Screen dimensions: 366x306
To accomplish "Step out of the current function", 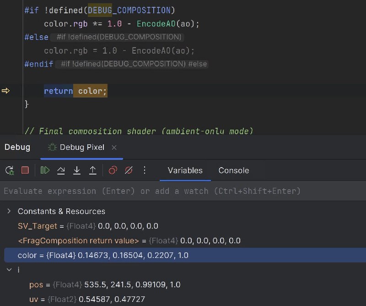I will pos(93,170).
